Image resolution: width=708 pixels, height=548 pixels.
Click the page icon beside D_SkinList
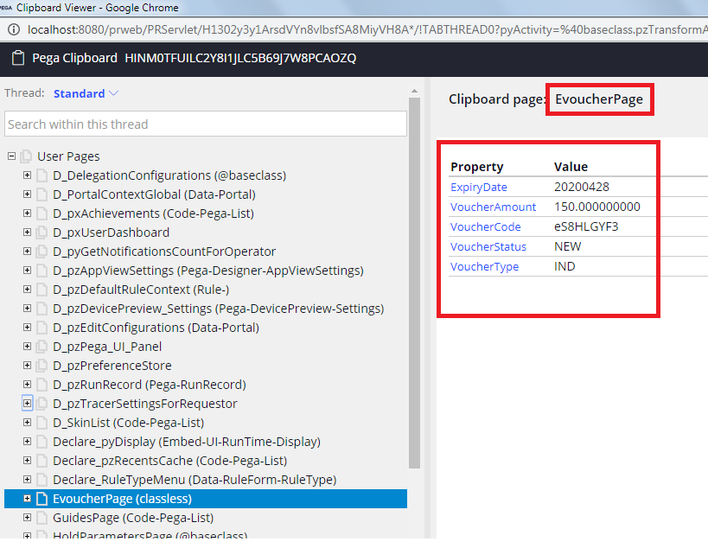[x=41, y=422]
